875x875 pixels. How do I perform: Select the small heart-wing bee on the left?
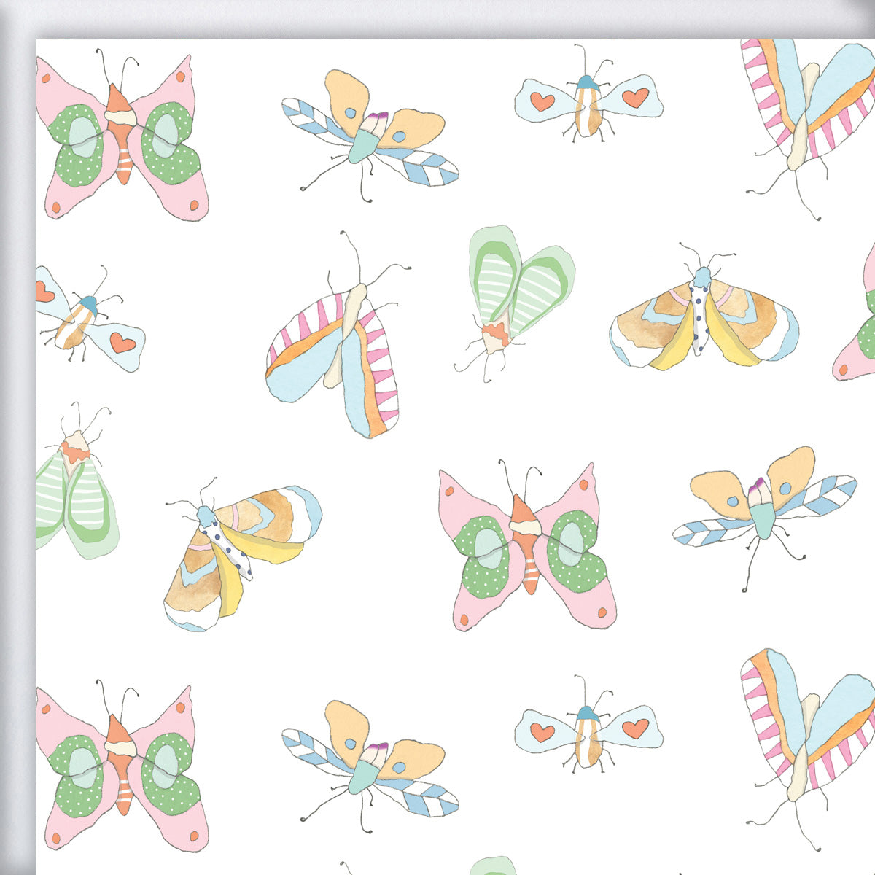click(84, 314)
